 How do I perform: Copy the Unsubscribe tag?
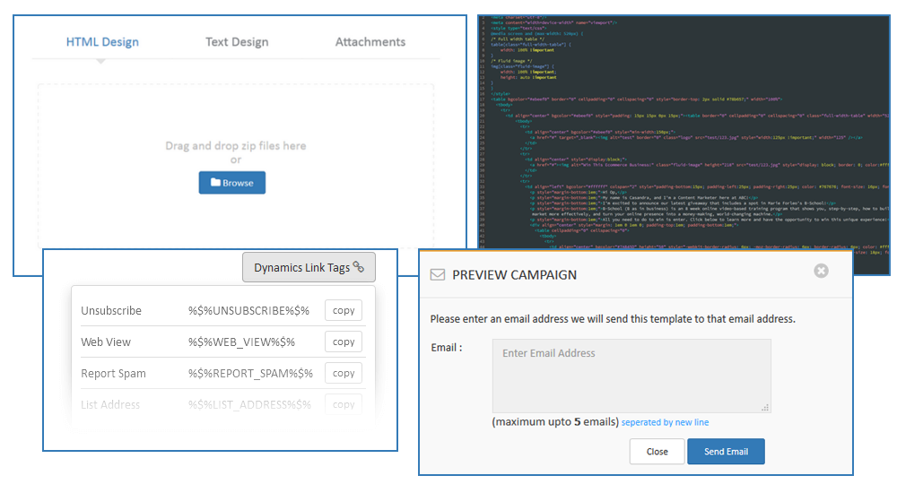point(344,310)
